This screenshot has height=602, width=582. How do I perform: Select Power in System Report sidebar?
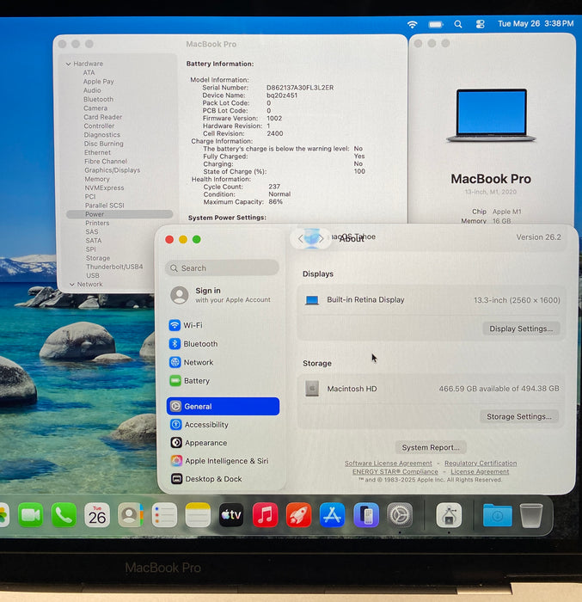pyautogui.click(x=119, y=214)
